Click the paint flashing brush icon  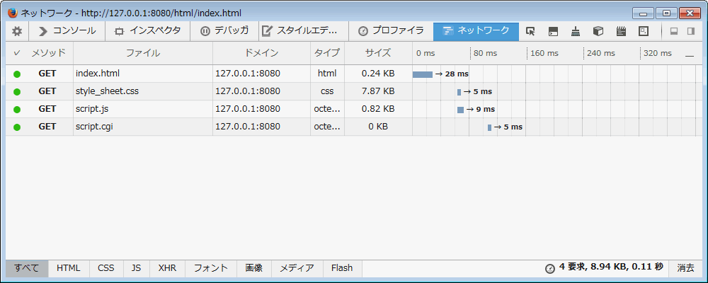coord(576,31)
